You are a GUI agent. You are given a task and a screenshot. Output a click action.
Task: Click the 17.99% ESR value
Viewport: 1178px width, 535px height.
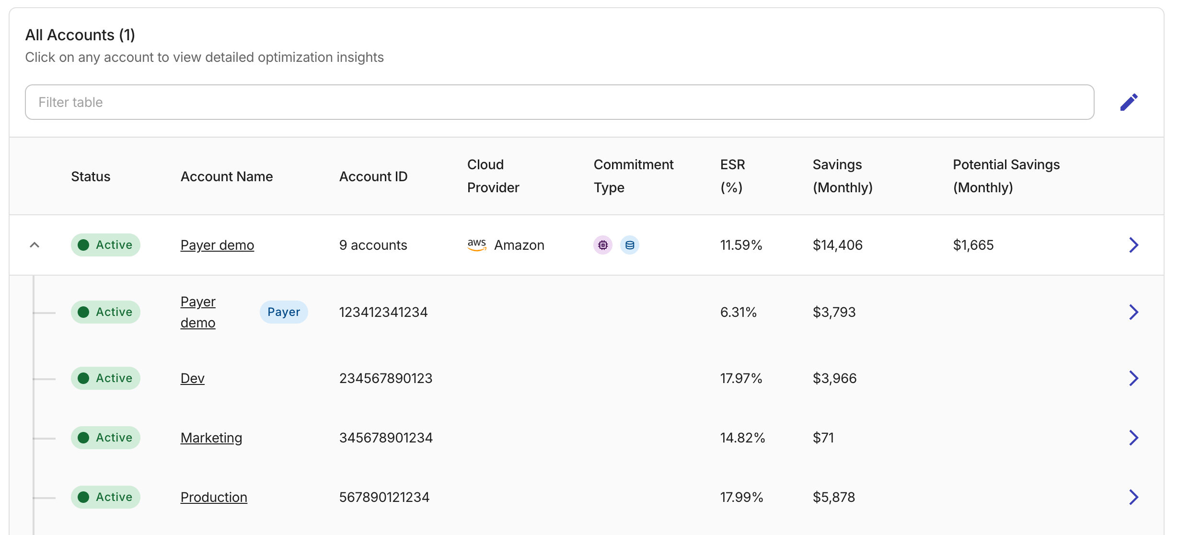point(741,497)
